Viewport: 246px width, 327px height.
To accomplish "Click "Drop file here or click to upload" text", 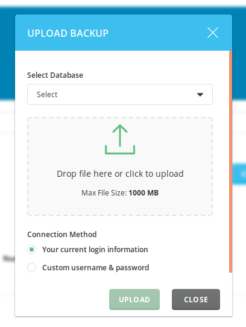I will tap(120, 174).
